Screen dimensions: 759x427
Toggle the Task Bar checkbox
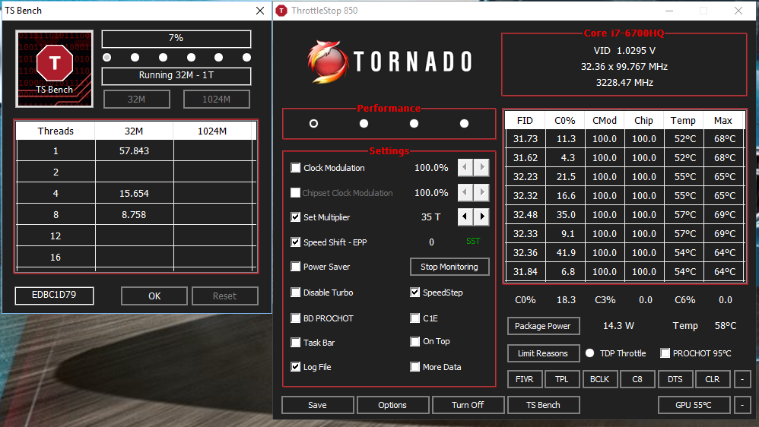pos(295,343)
